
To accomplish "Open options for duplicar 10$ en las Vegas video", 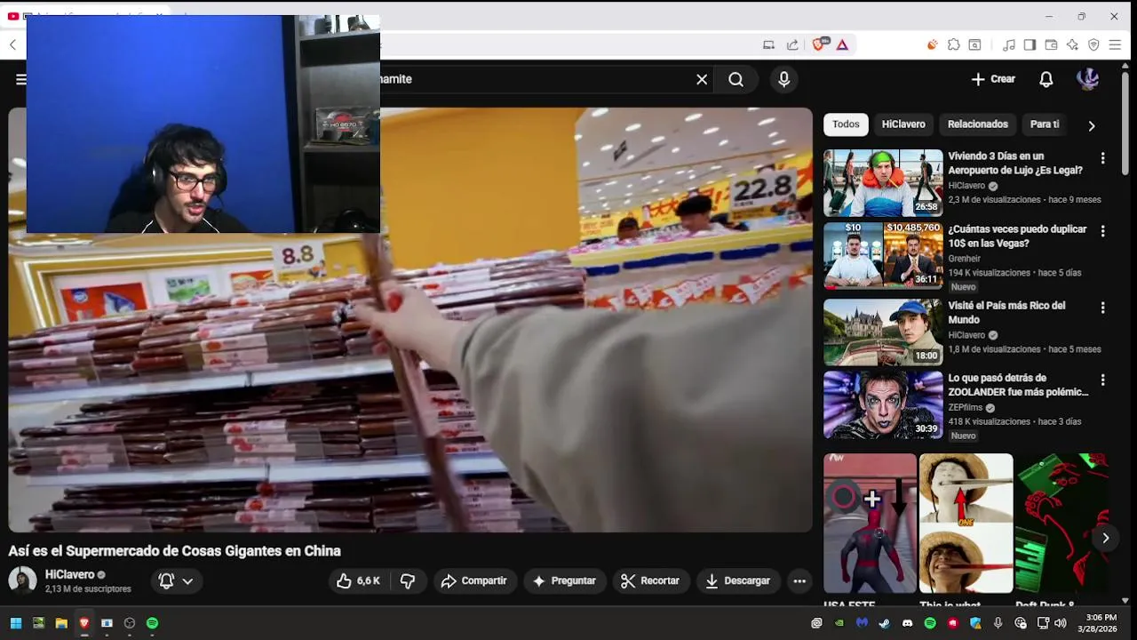I will 1102,231.
